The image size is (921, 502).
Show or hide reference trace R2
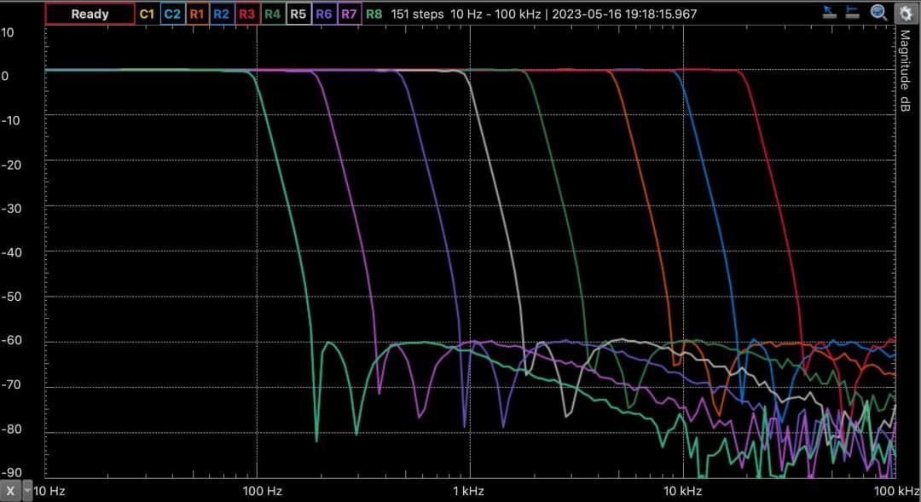[222, 14]
